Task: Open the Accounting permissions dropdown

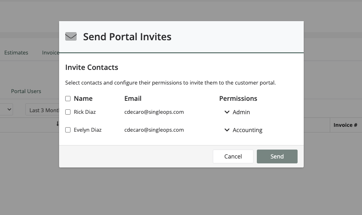Action: point(243,130)
